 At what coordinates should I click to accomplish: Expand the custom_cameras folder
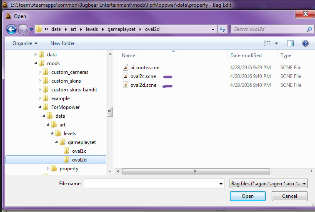40,72
